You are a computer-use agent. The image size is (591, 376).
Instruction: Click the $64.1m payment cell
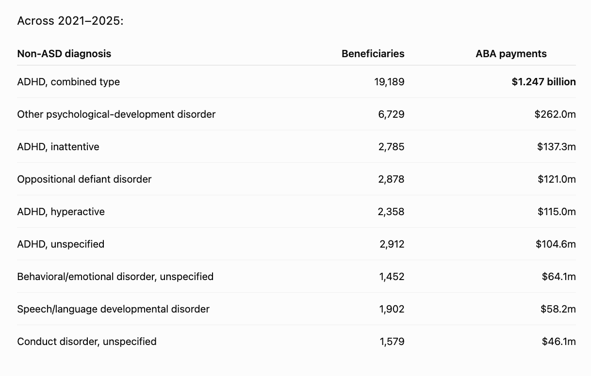coord(559,277)
